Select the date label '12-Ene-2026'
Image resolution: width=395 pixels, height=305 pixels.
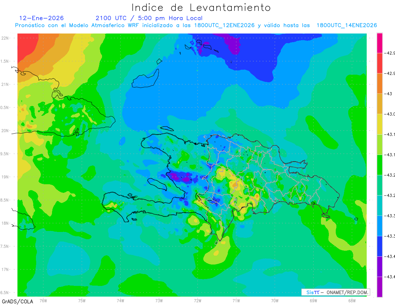(41, 18)
